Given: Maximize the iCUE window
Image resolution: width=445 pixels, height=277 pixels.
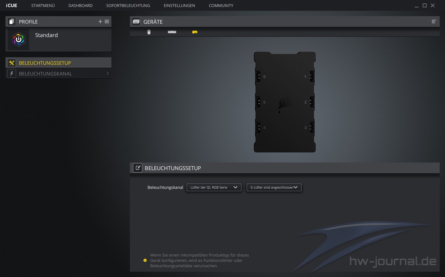Looking at the screenshot, I should [425, 6].
